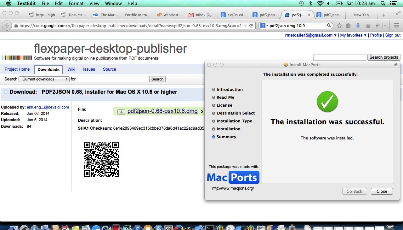Image resolution: width=403 pixels, height=230 pixels.
Task: Switch to the Source tab
Action: point(110,69)
